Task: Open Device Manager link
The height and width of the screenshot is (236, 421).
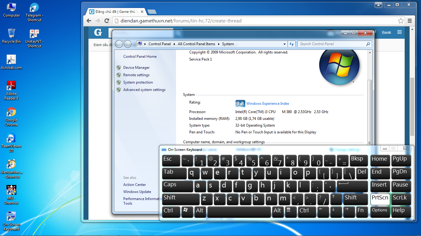Action: (136, 68)
